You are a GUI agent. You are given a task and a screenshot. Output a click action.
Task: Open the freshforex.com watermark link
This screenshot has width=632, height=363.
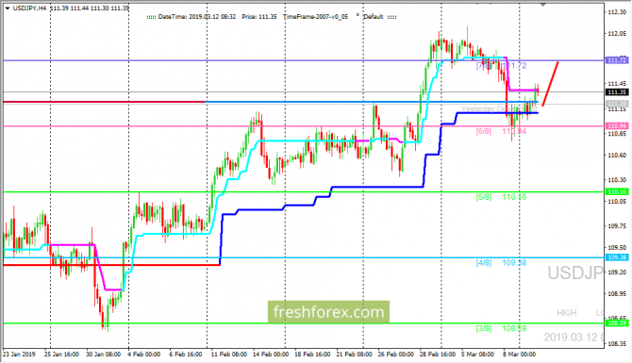click(328, 312)
